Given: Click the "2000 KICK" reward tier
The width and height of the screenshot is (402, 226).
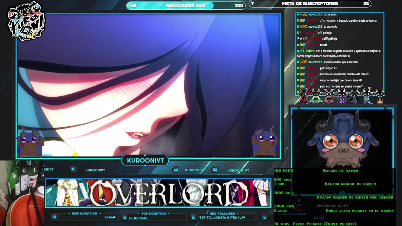Looking at the screenshot, I should pyautogui.click(x=284, y=206).
